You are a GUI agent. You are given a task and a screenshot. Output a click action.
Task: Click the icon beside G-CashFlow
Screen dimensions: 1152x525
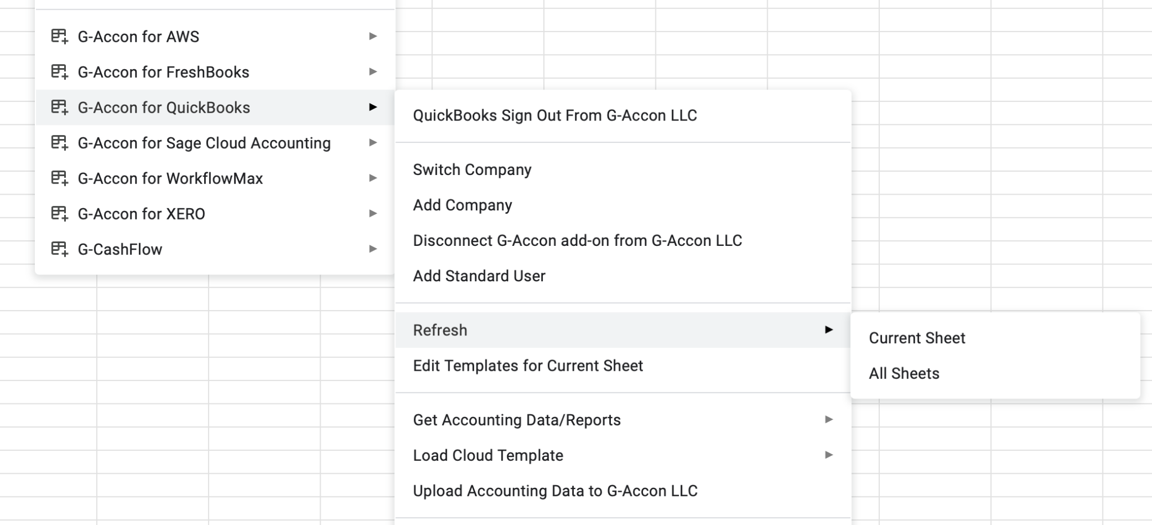coord(60,249)
